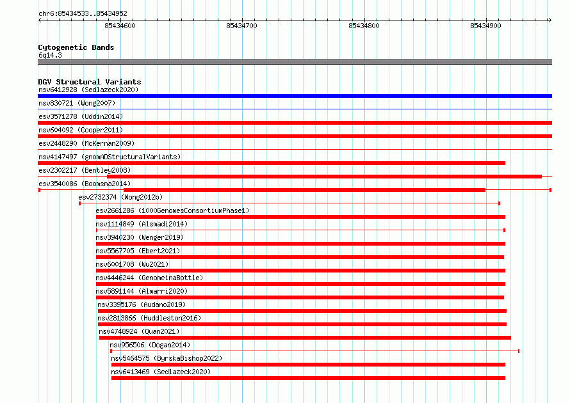Select the red nsv6001708 Wu2021 bar

pyautogui.click(x=300, y=271)
